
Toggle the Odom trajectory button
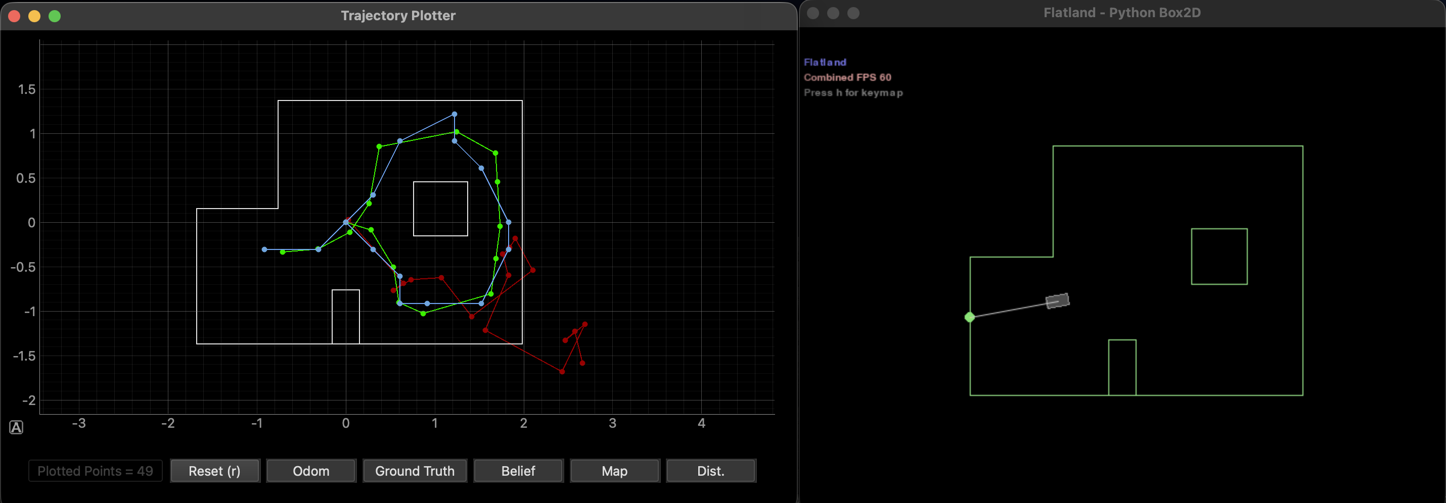311,471
